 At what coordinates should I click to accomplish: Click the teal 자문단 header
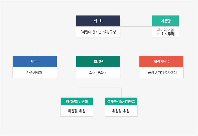click(165, 21)
